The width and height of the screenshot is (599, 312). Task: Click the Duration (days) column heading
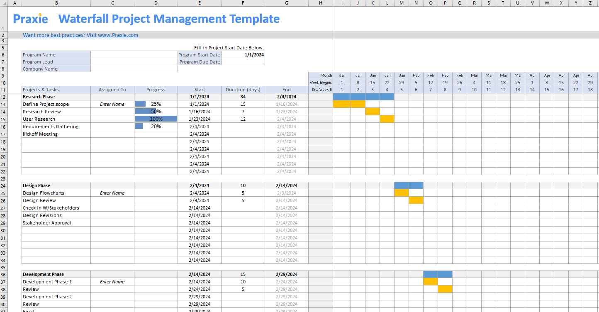point(243,90)
